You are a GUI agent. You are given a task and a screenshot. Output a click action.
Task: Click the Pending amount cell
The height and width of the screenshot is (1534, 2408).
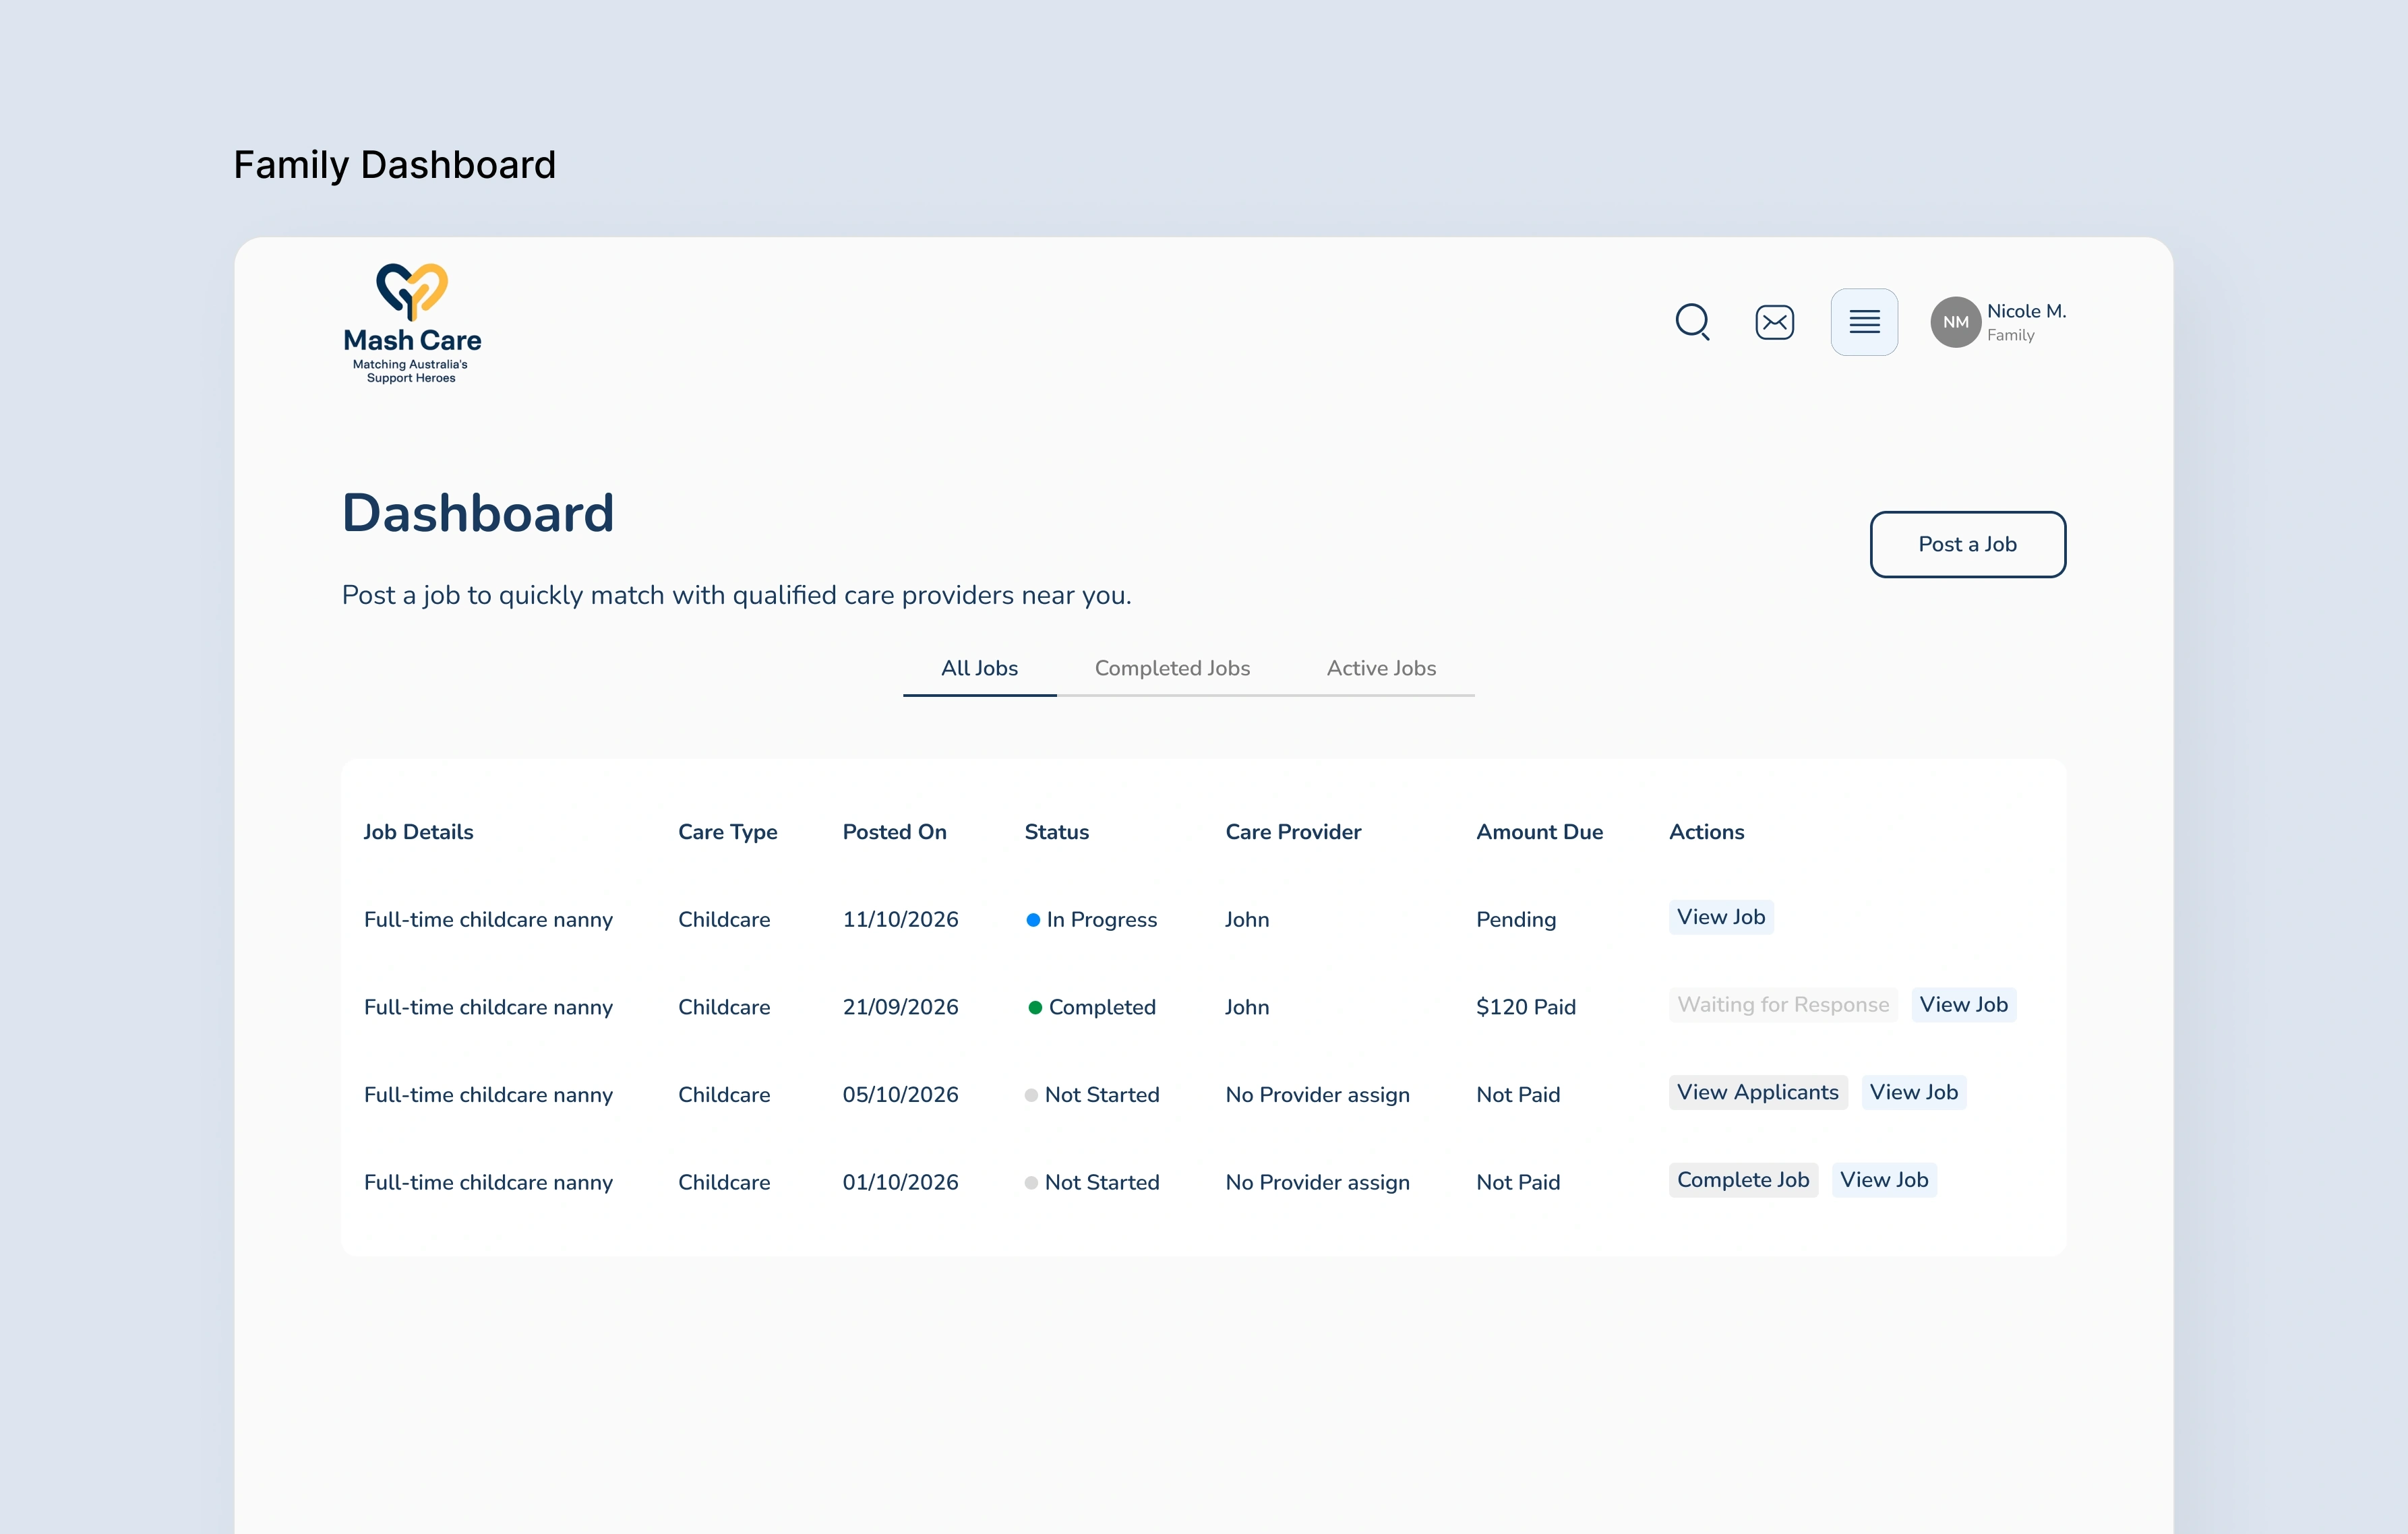tap(1516, 919)
